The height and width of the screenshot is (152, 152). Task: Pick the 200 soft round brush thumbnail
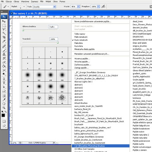tap(51, 76)
